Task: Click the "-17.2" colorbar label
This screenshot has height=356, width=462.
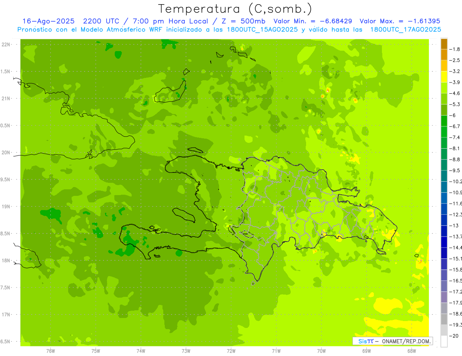Action: 455,292
